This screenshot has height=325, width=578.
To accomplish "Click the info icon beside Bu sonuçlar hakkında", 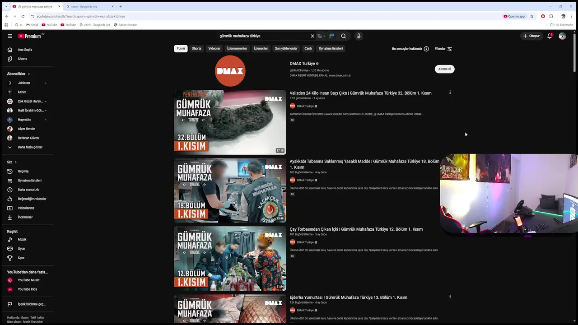I will 426,49.
